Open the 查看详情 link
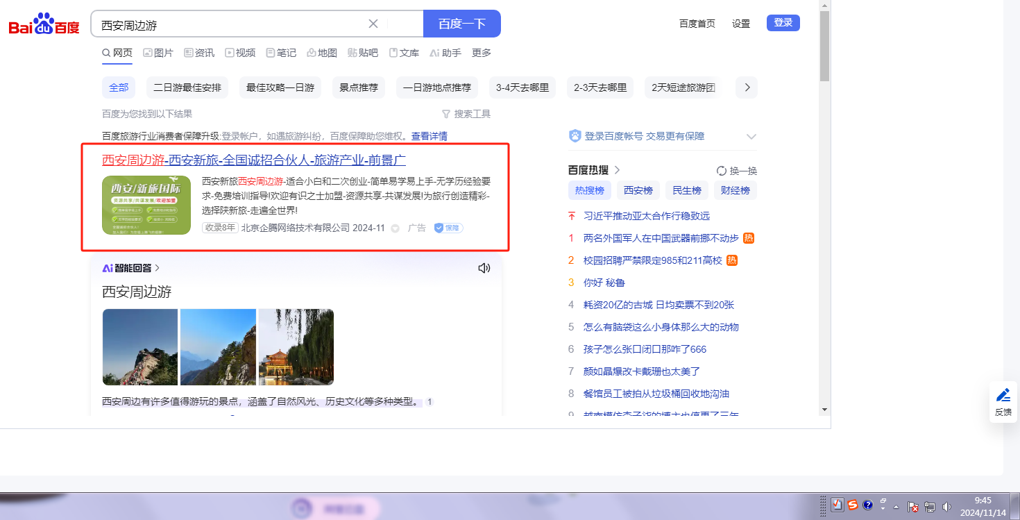 point(429,136)
